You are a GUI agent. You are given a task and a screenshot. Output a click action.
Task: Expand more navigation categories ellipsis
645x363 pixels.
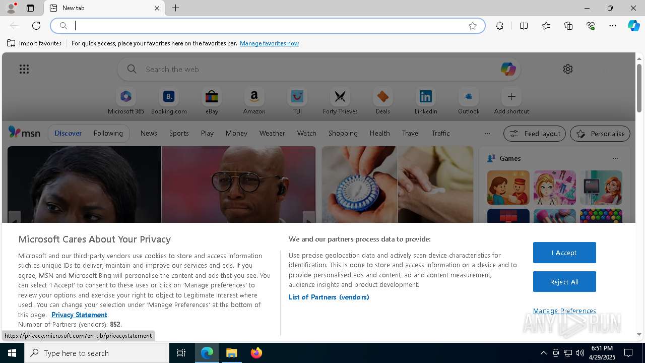487,134
